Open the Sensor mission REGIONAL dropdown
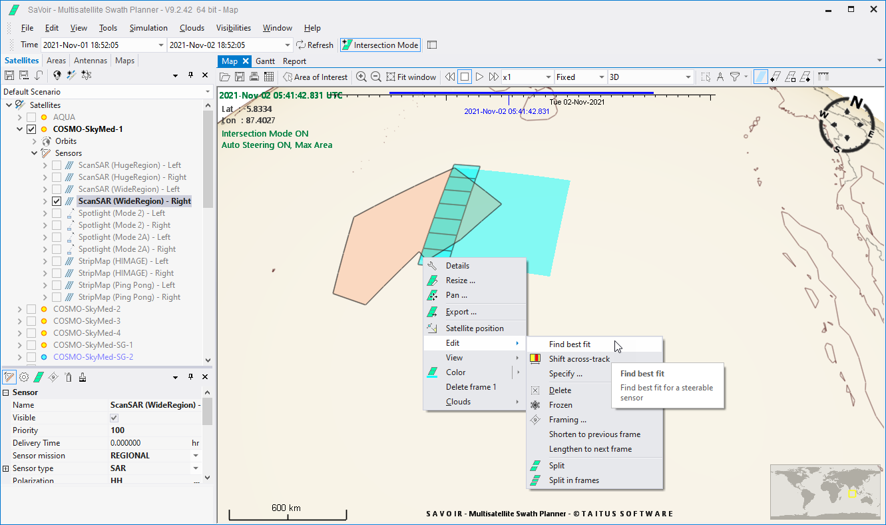 pyautogui.click(x=196, y=456)
